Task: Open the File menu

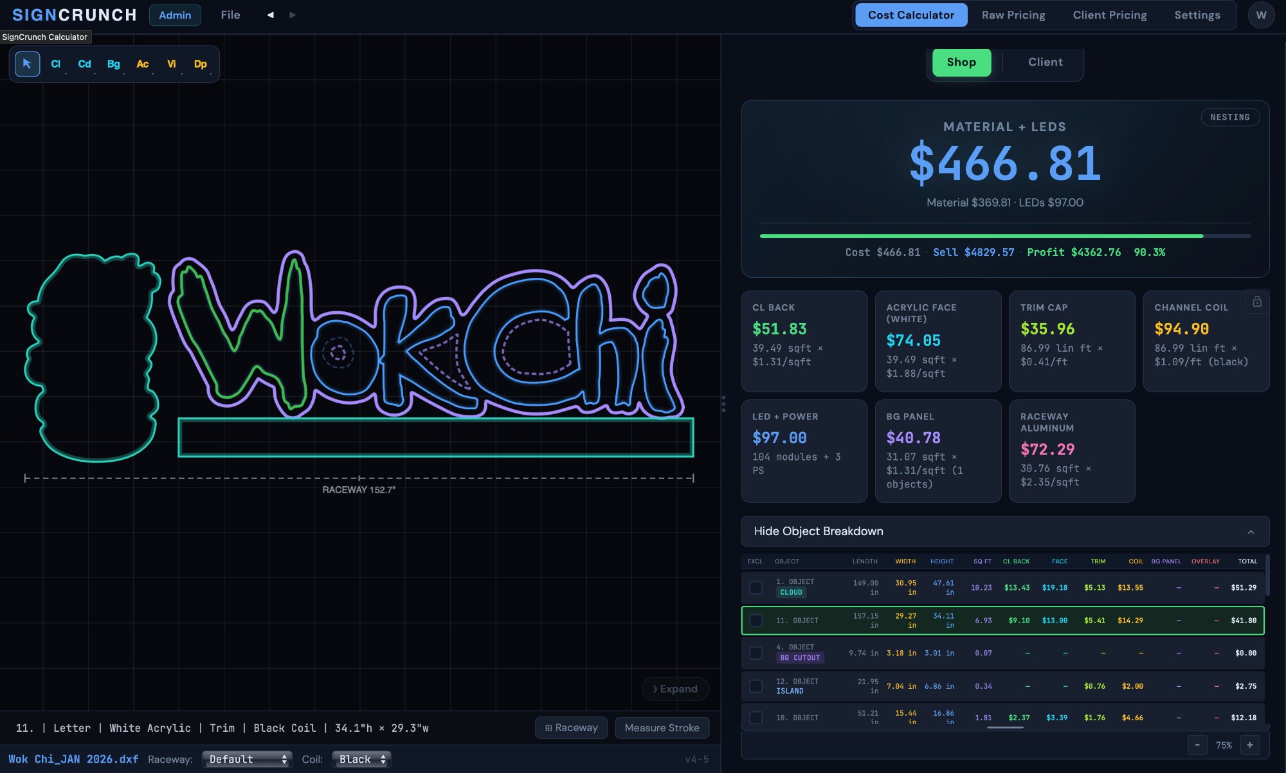Action: (230, 15)
